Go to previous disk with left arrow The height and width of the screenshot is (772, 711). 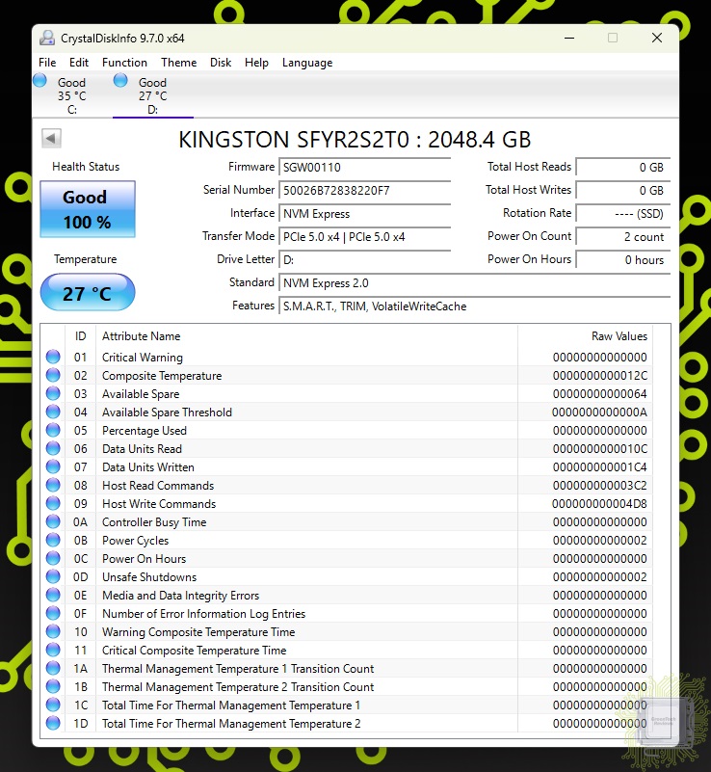pyautogui.click(x=51, y=139)
